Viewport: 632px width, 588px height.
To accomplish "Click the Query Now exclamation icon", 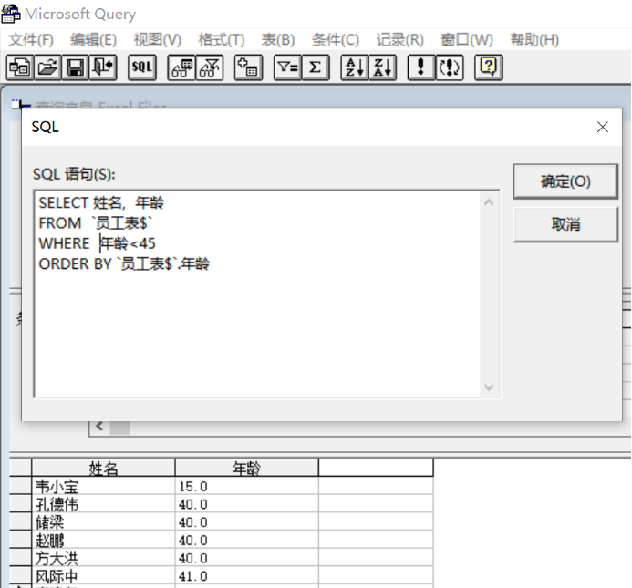I will point(421,67).
